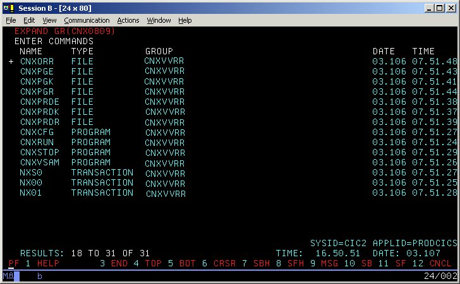Click the 7 SBH function key label
The image size is (460, 284).
[x=256, y=263]
